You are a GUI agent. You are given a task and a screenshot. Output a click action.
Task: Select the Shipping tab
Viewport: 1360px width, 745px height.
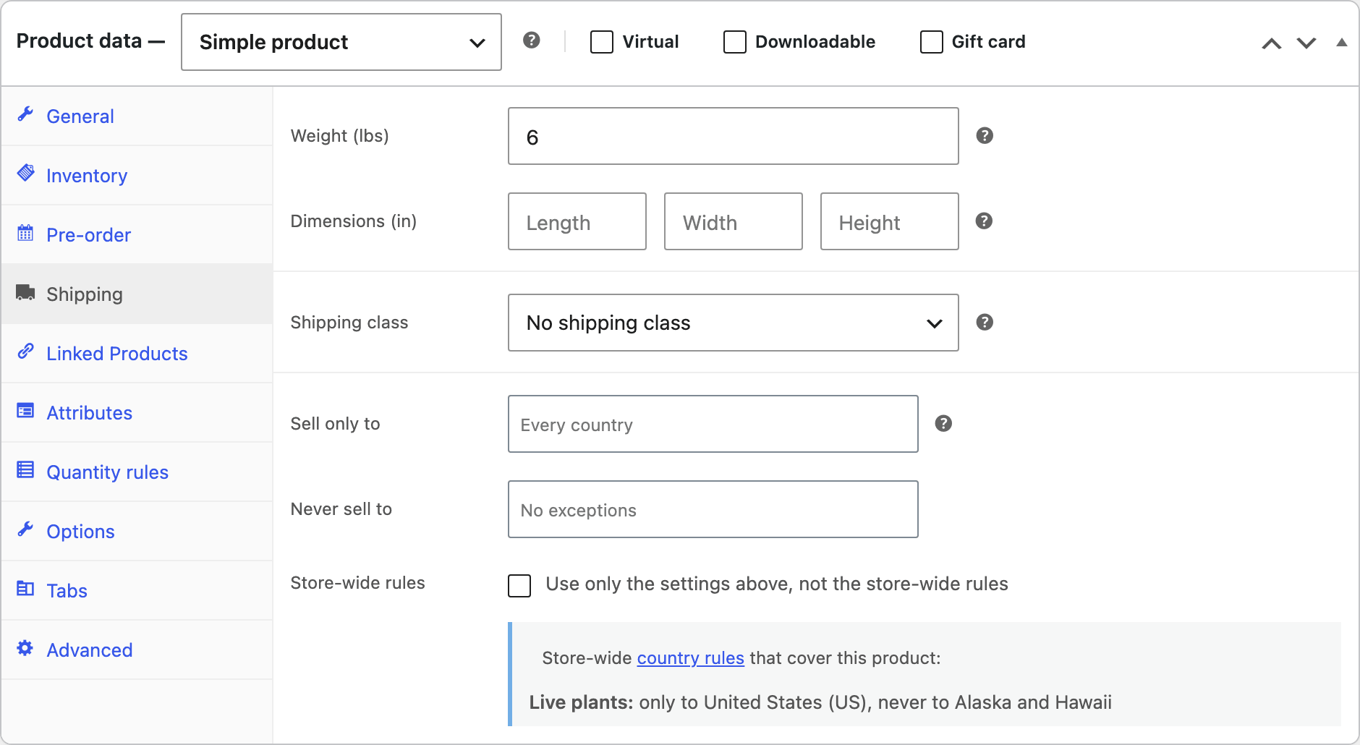click(137, 294)
